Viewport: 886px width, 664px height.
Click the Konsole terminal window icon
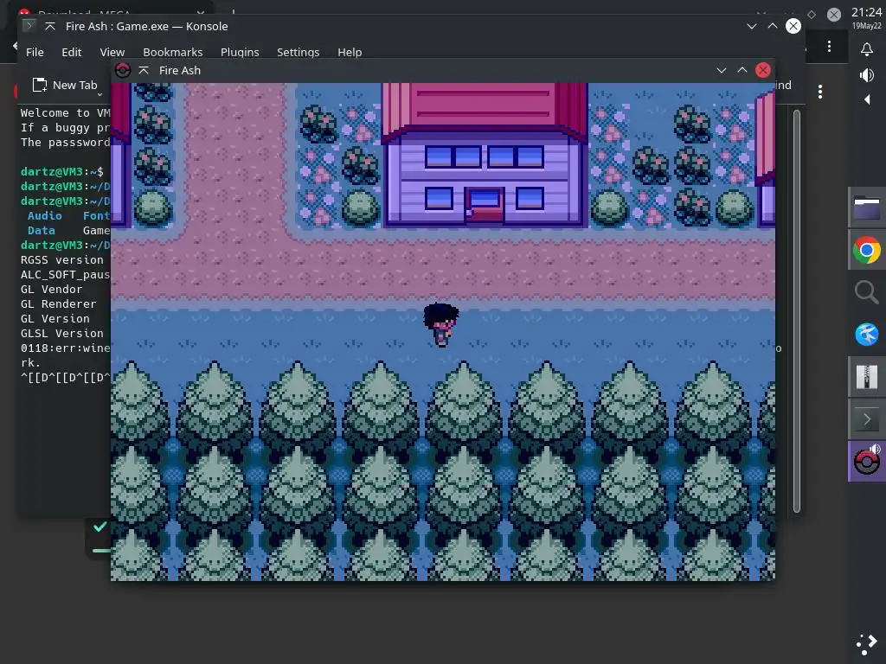(x=29, y=25)
